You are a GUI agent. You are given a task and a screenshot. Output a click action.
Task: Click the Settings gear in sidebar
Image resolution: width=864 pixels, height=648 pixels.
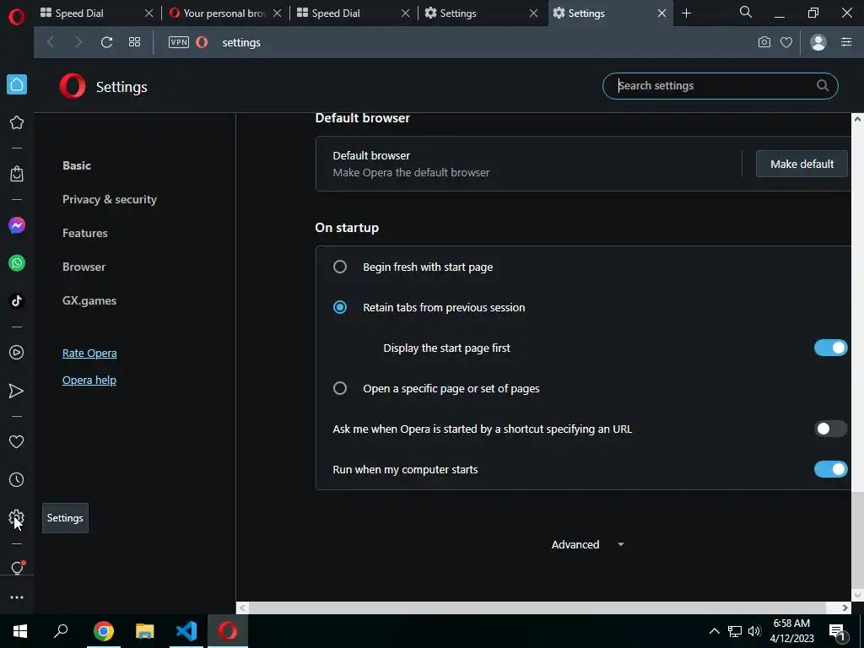tap(17, 517)
